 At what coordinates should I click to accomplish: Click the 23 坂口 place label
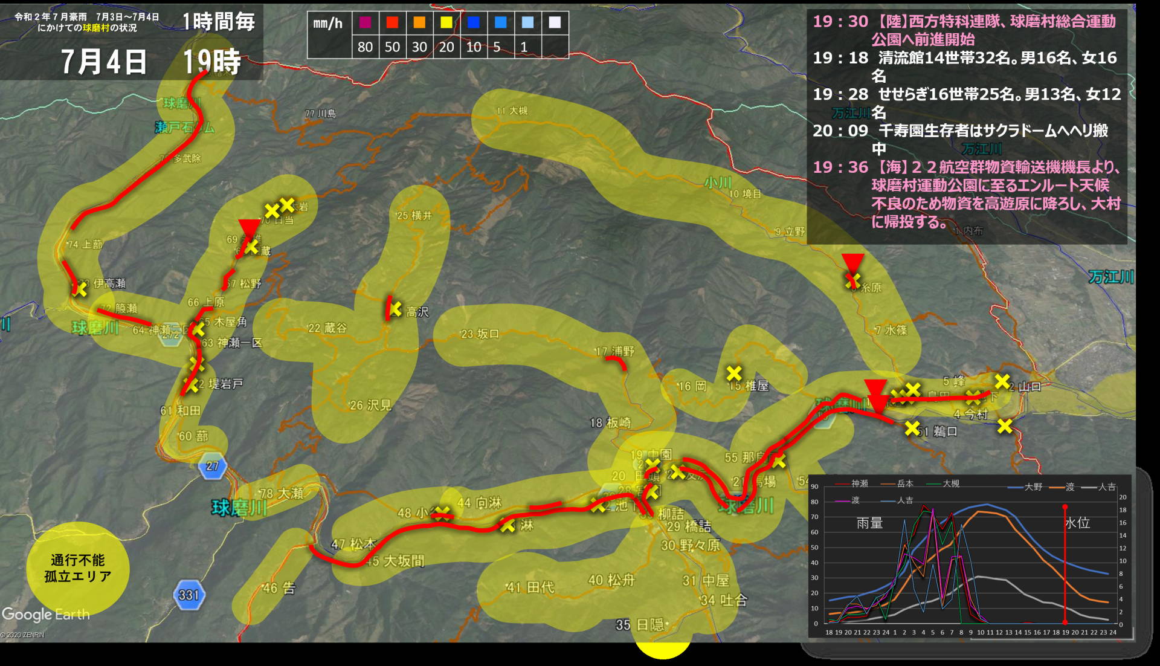click(x=480, y=334)
